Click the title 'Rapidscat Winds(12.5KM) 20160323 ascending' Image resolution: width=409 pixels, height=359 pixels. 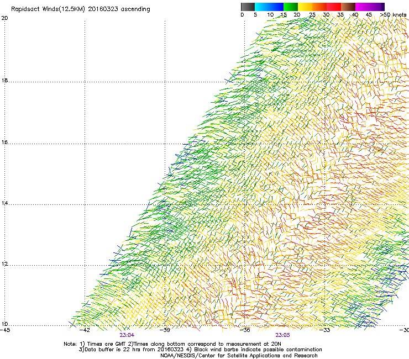coord(81,9)
